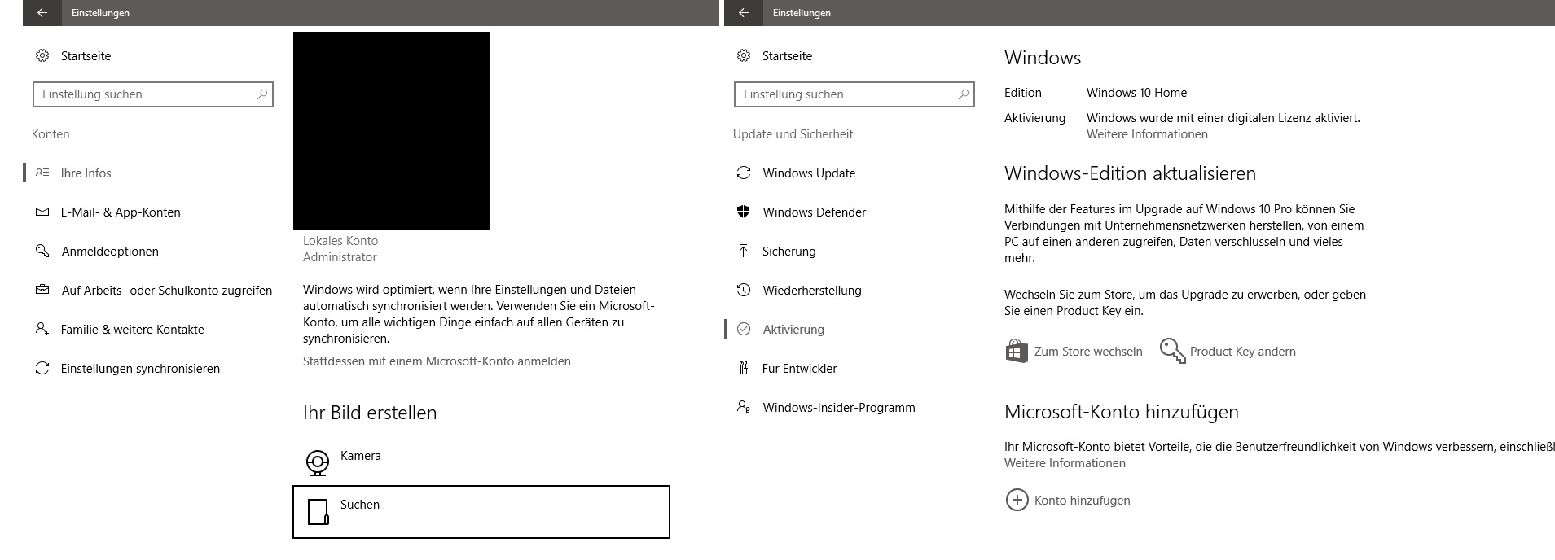Click Zum Store wechseln

[x=1088, y=352]
